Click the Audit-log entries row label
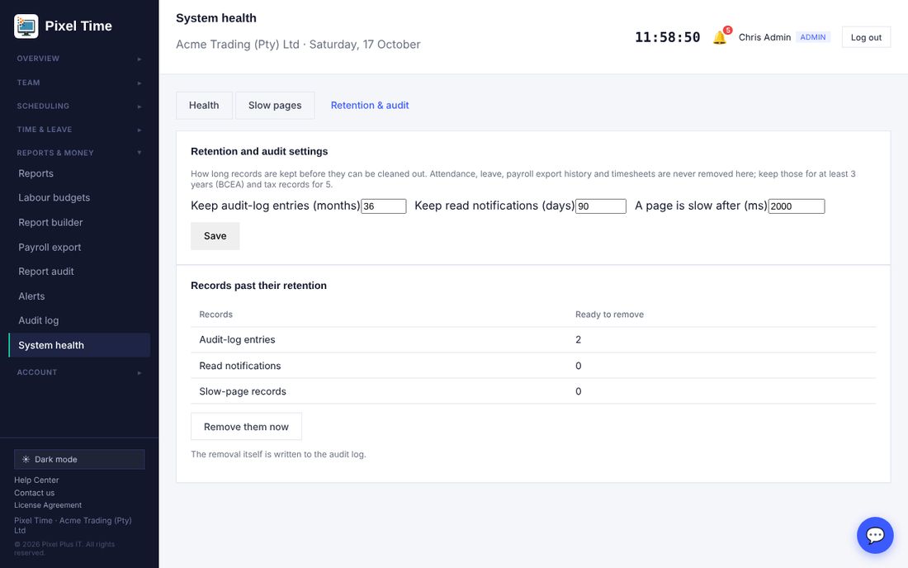Image resolution: width=908 pixels, height=568 pixels. point(237,340)
